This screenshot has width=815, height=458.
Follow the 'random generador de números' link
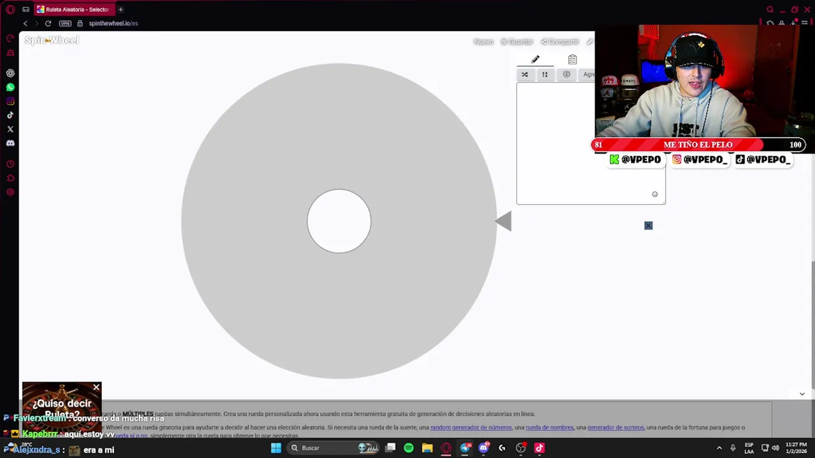(471, 427)
